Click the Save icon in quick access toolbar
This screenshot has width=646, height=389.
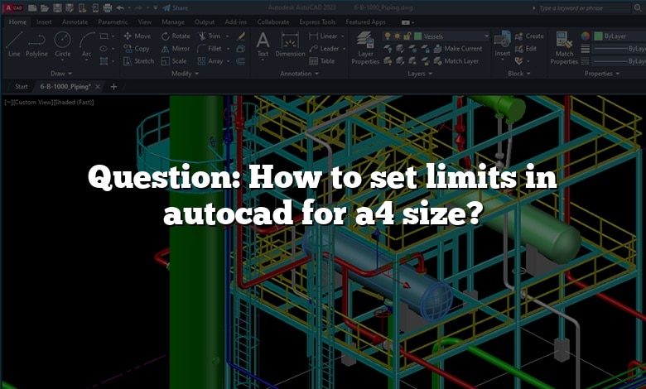click(x=57, y=7)
